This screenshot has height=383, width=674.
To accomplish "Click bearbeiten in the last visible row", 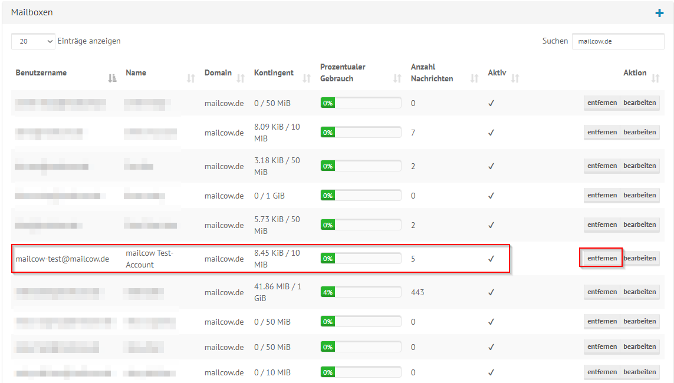I will tap(640, 372).
